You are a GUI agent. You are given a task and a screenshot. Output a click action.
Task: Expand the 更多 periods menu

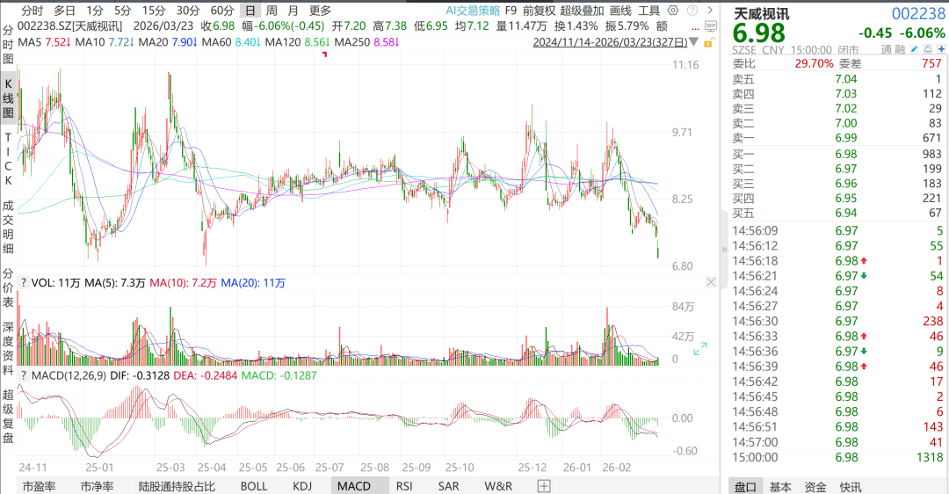320,11
